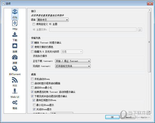
Task: Click the Cancel button
Action: pos(128,117)
